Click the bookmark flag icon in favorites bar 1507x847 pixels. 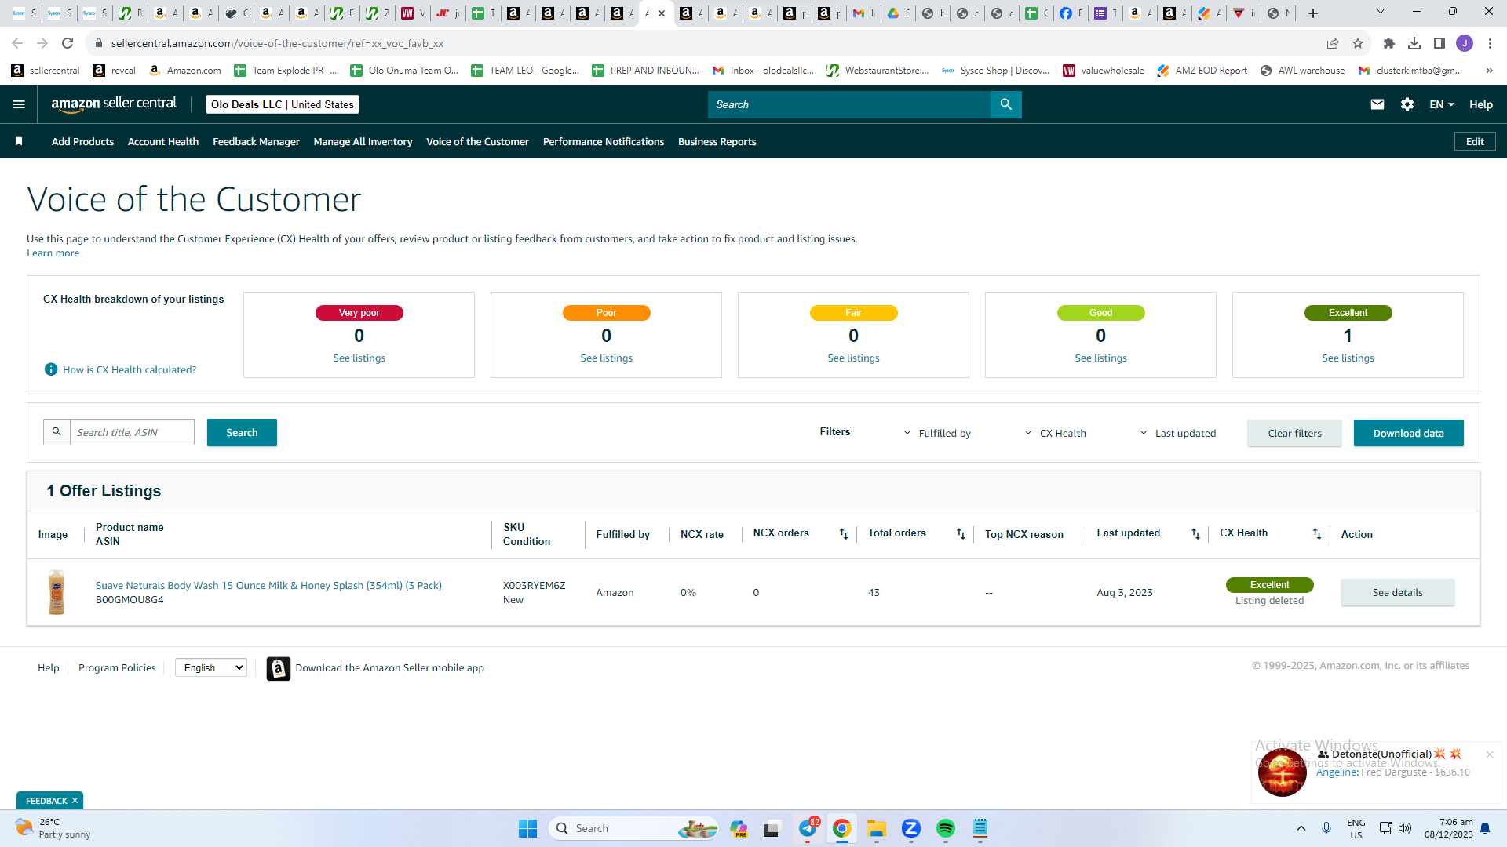point(19,141)
